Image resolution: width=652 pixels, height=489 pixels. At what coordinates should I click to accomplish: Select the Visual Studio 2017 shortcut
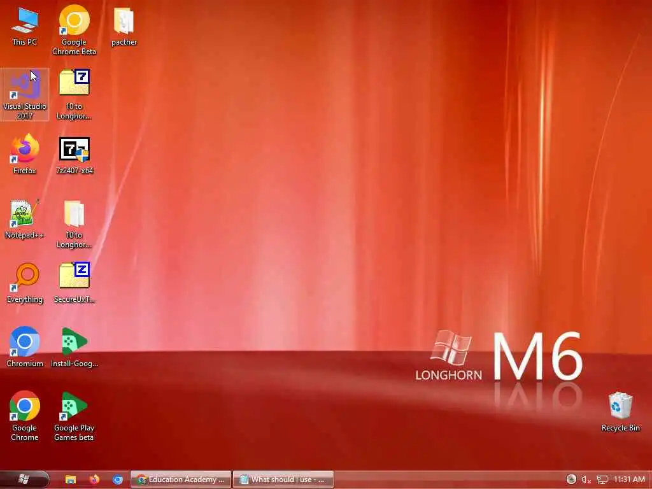coord(25,95)
